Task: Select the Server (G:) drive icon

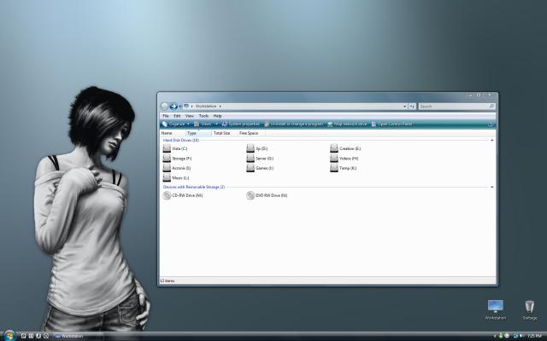Action: [x=250, y=159]
